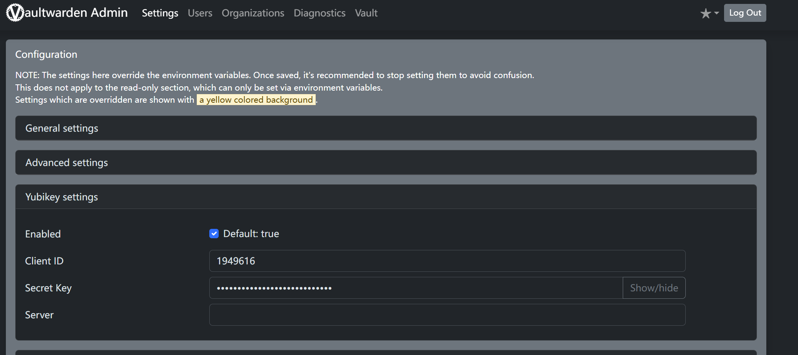Viewport: 798px width, 355px height.
Task: Click the Client ID input field
Action: tap(447, 261)
